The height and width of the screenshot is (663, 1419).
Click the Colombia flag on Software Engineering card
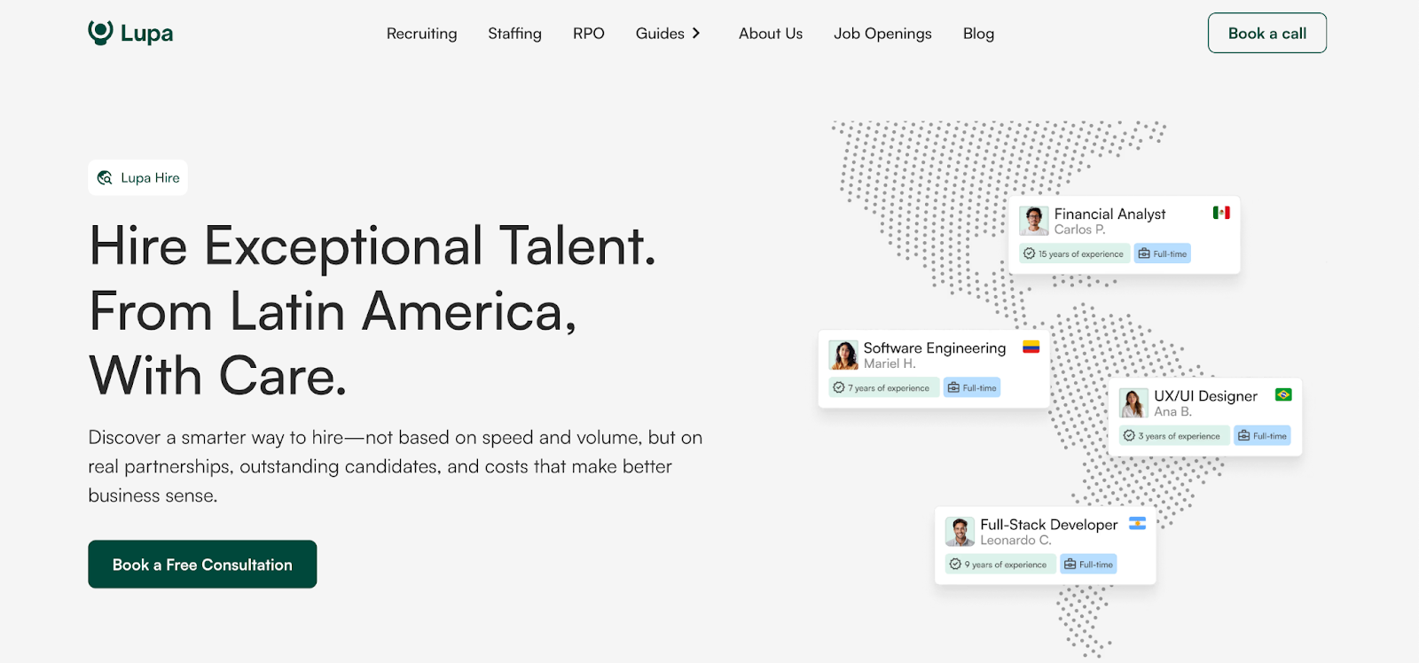(x=1031, y=347)
